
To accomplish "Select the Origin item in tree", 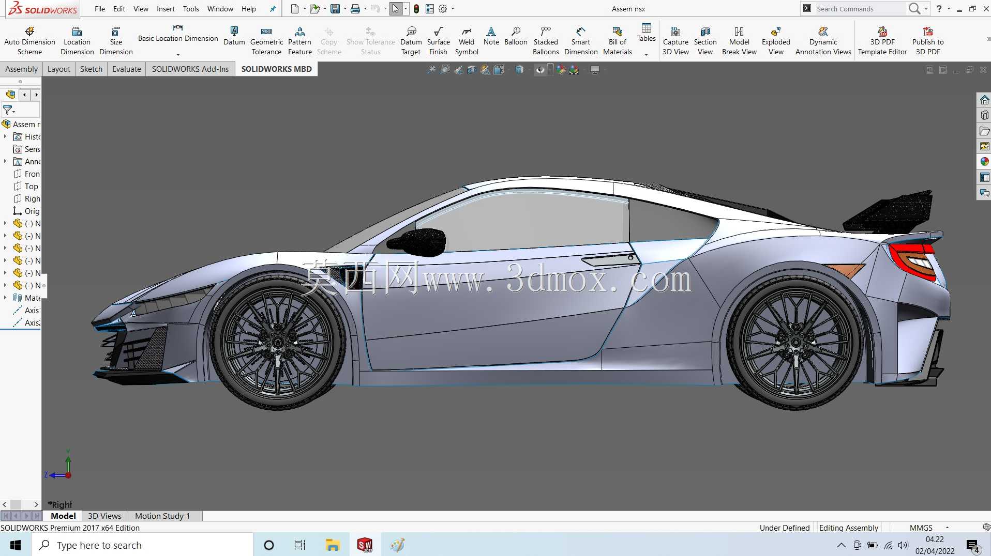I will [26, 211].
